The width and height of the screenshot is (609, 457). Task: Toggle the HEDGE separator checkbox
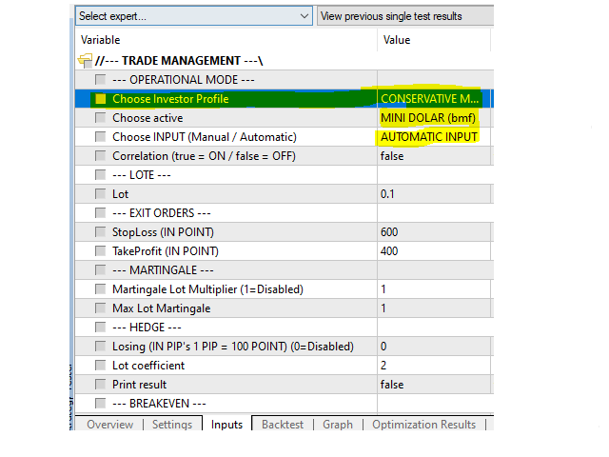(x=101, y=328)
